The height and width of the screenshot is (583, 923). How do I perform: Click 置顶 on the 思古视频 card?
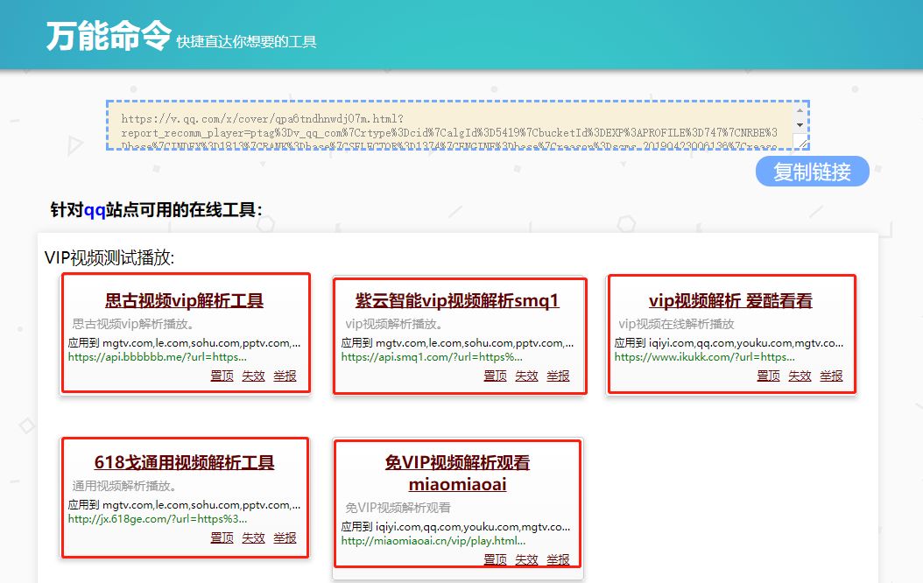click(222, 376)
